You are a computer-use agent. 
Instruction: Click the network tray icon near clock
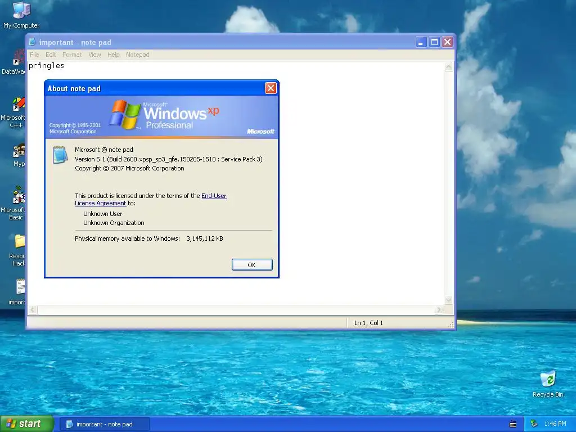click(534, 424)
